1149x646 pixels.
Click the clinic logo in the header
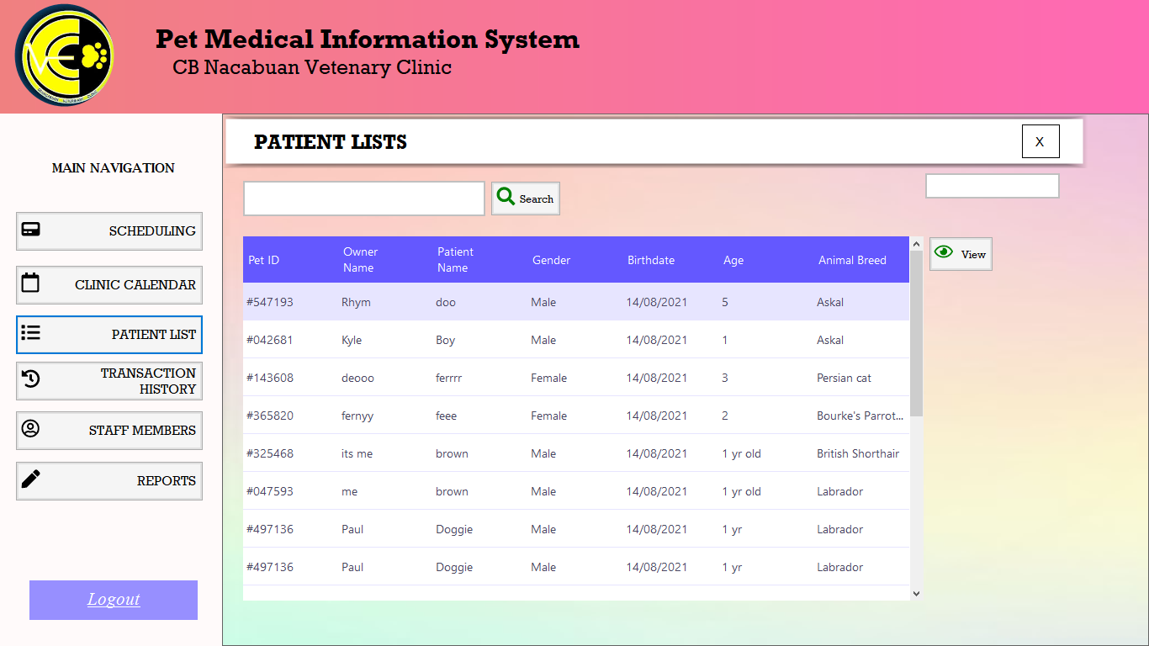tap(65, 56)
